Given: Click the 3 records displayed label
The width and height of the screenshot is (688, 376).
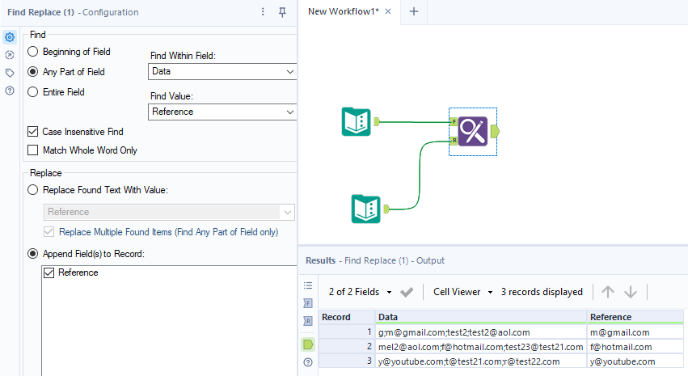Looking at the screenshot, I should point(542,292).
